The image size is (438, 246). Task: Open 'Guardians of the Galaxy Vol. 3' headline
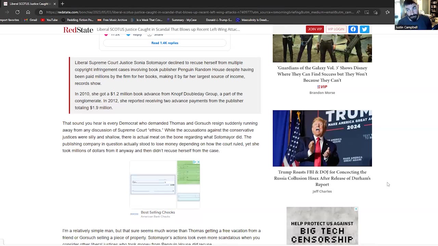click(322, 74)
